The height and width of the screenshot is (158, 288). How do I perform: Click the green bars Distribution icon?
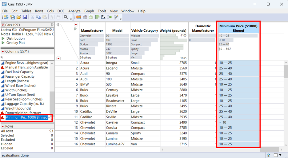point(97,17)
